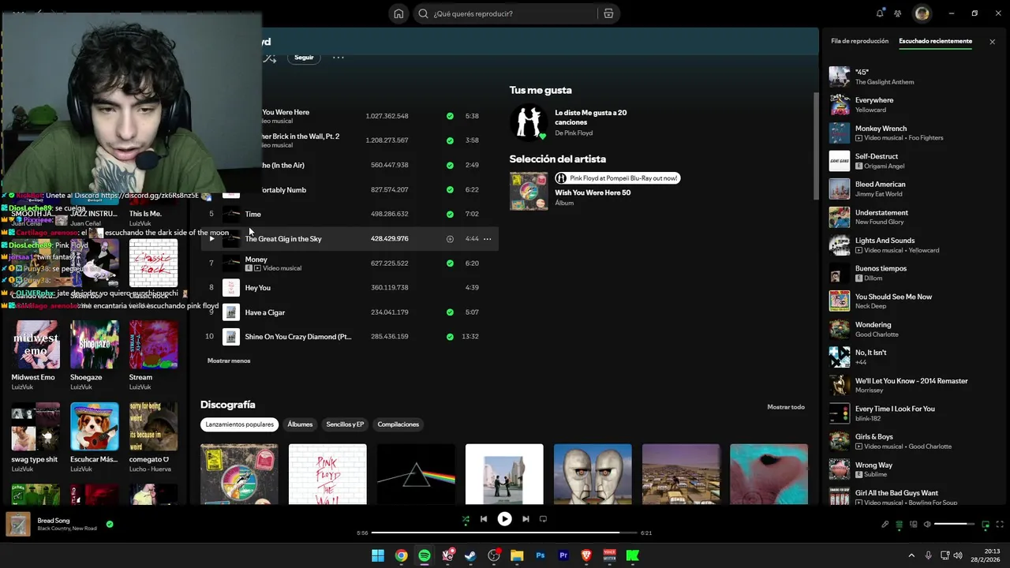This screenshot has width=1010, height=568.
Task: Open more options for The Great Gig in the Sky
Action: pos(487,238)
